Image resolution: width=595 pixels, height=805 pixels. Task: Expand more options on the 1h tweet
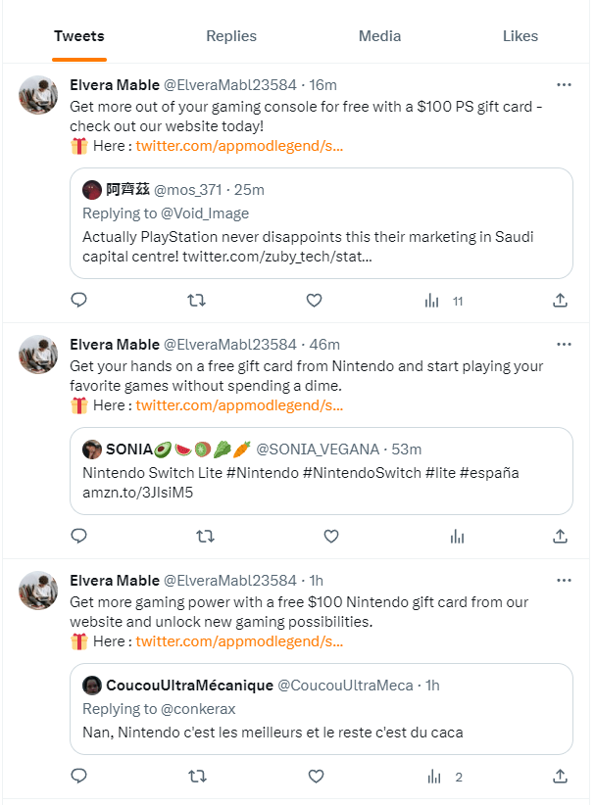click(564, 581)
